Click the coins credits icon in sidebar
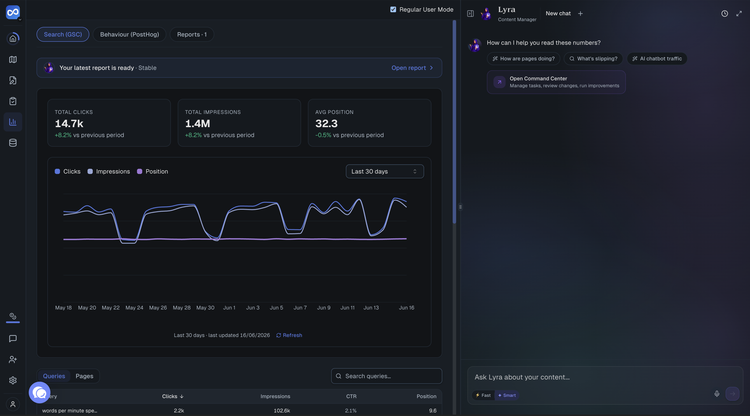750x416 pixels. pos(13,316)
